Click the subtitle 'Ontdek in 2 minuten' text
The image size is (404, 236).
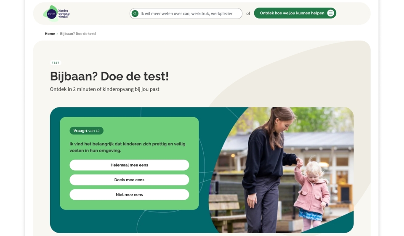(x=104, y=89)
